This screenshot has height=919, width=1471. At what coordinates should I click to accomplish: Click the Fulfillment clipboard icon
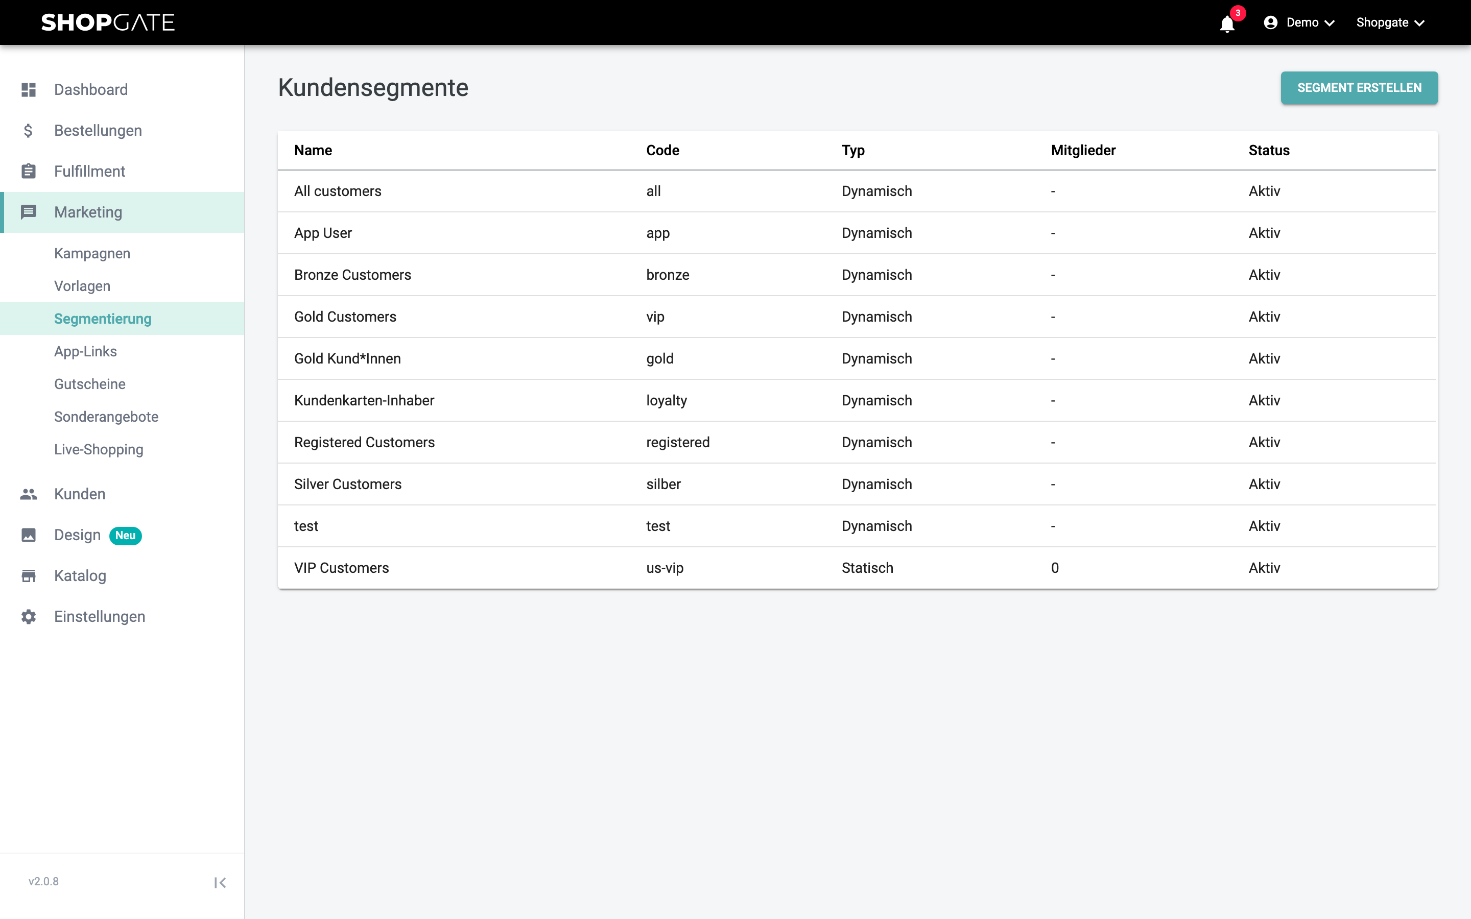click(29, 172)
